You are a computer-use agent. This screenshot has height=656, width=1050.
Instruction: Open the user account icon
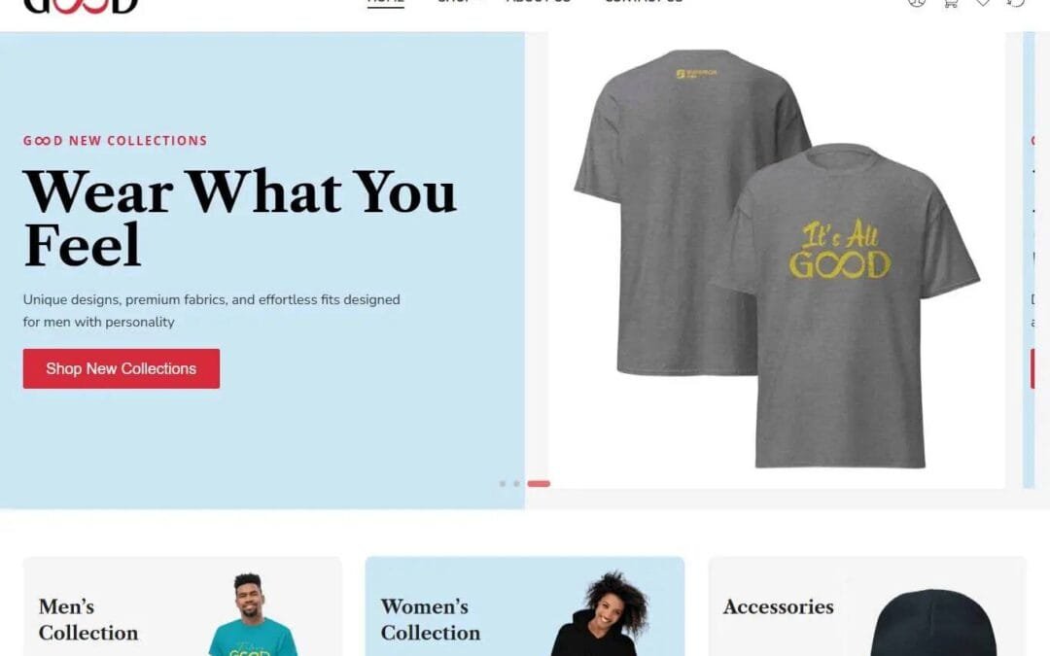(917, 2)
